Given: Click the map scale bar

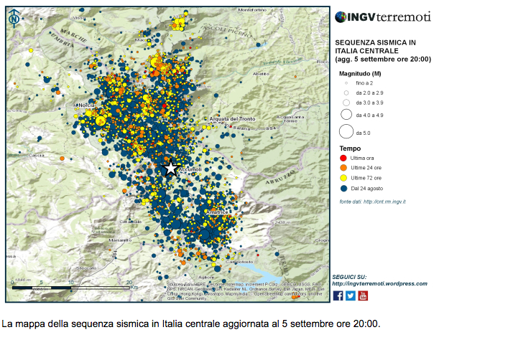Looking at the screenshot, I should (x=42, y=288).
